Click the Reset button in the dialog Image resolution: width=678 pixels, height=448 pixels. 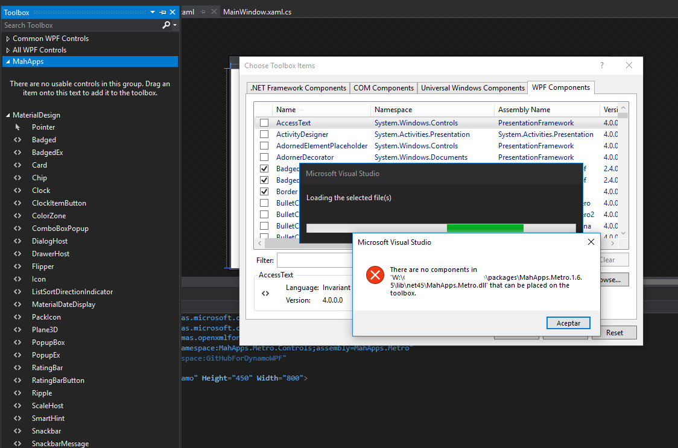pos(613,332)
